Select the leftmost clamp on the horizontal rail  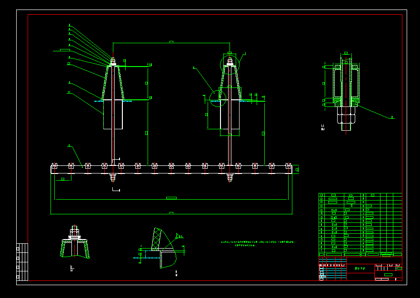click(x=54, y=166)
